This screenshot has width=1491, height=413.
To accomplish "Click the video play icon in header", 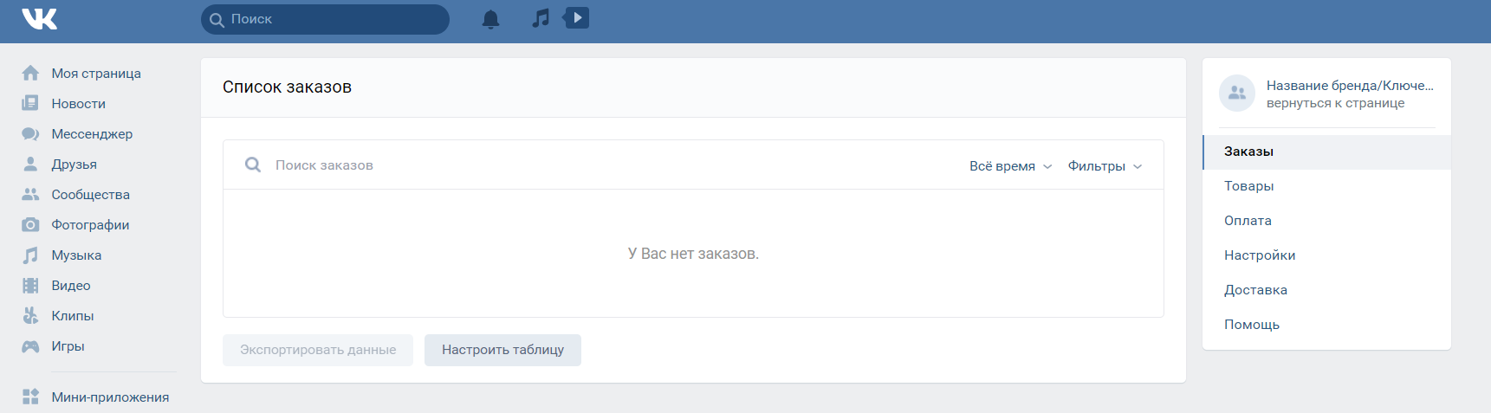I will (576, 17).
